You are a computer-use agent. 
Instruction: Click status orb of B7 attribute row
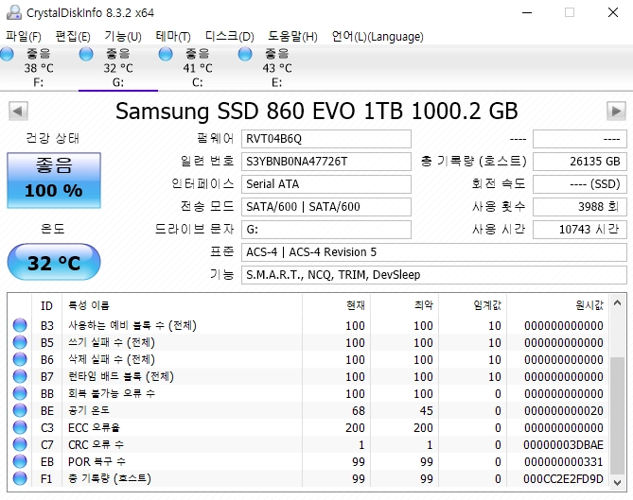(20, 376)
